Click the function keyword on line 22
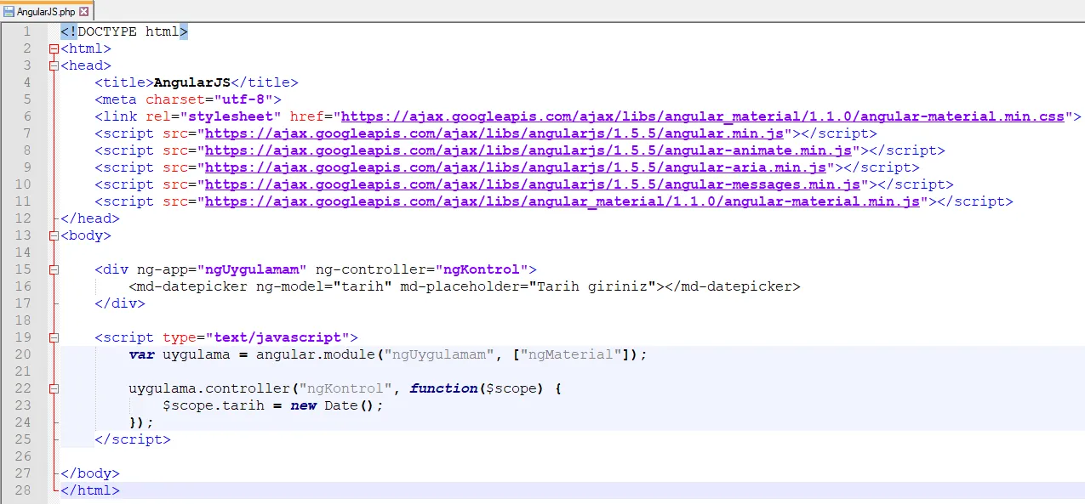1085x504 pixels. tap(443, 388)
